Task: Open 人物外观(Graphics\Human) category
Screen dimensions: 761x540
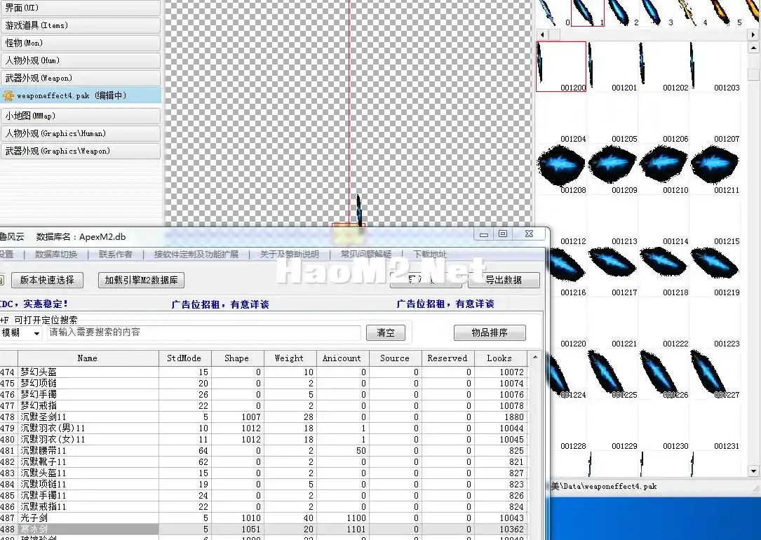Action: 81,133
